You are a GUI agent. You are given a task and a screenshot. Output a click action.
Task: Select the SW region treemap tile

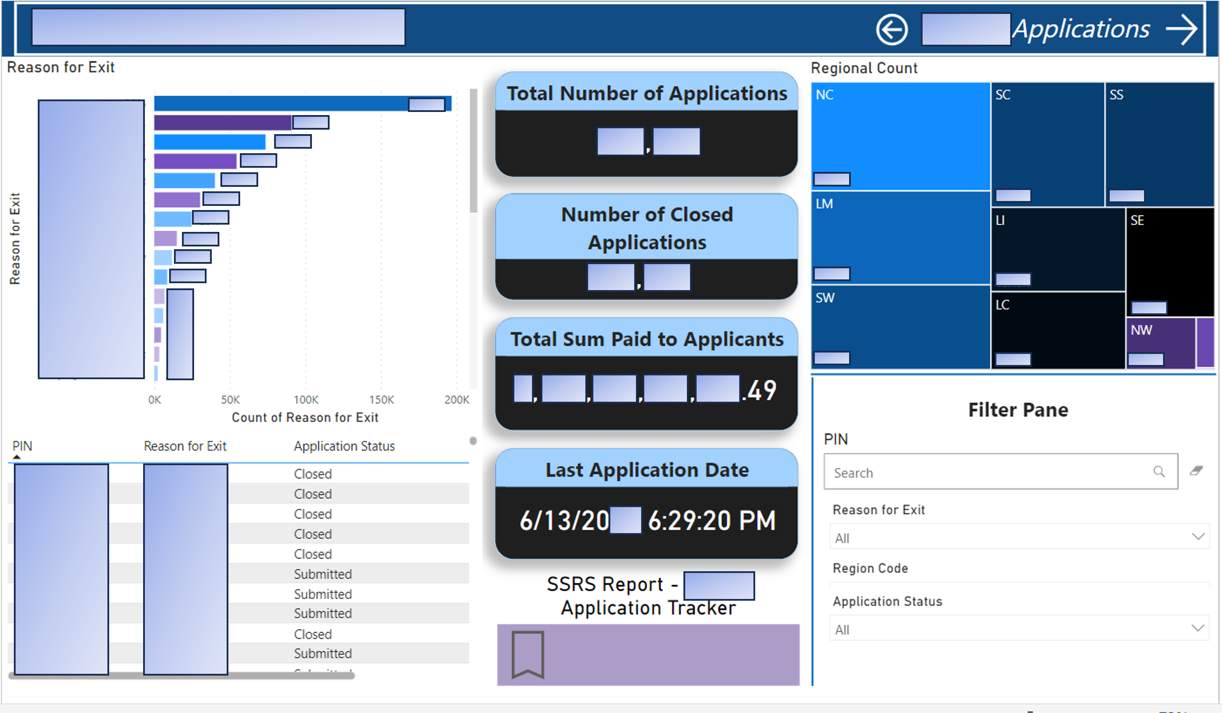tap(900, 325)
